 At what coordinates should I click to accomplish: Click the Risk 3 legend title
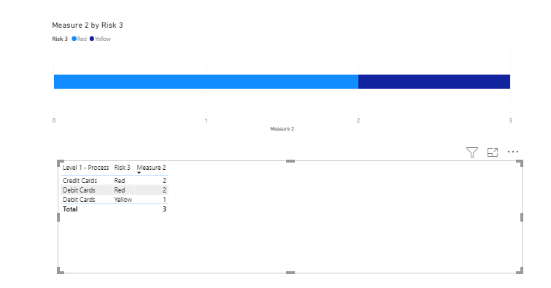pos(60,39)
